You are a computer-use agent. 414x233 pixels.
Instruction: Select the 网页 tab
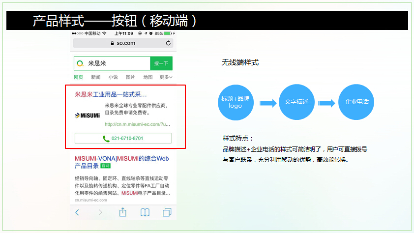click(x=79, y=77)
